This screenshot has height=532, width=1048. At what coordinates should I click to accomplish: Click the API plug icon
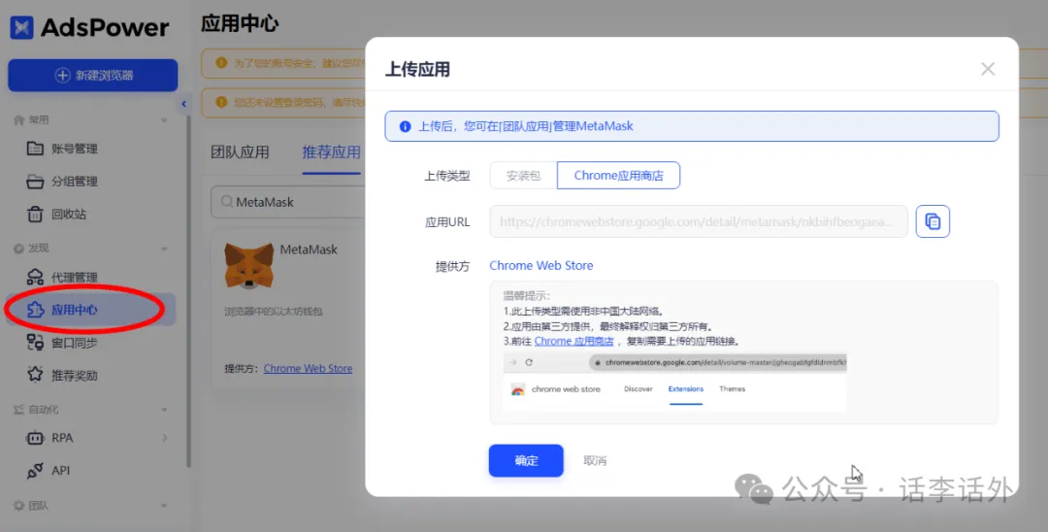35,471
